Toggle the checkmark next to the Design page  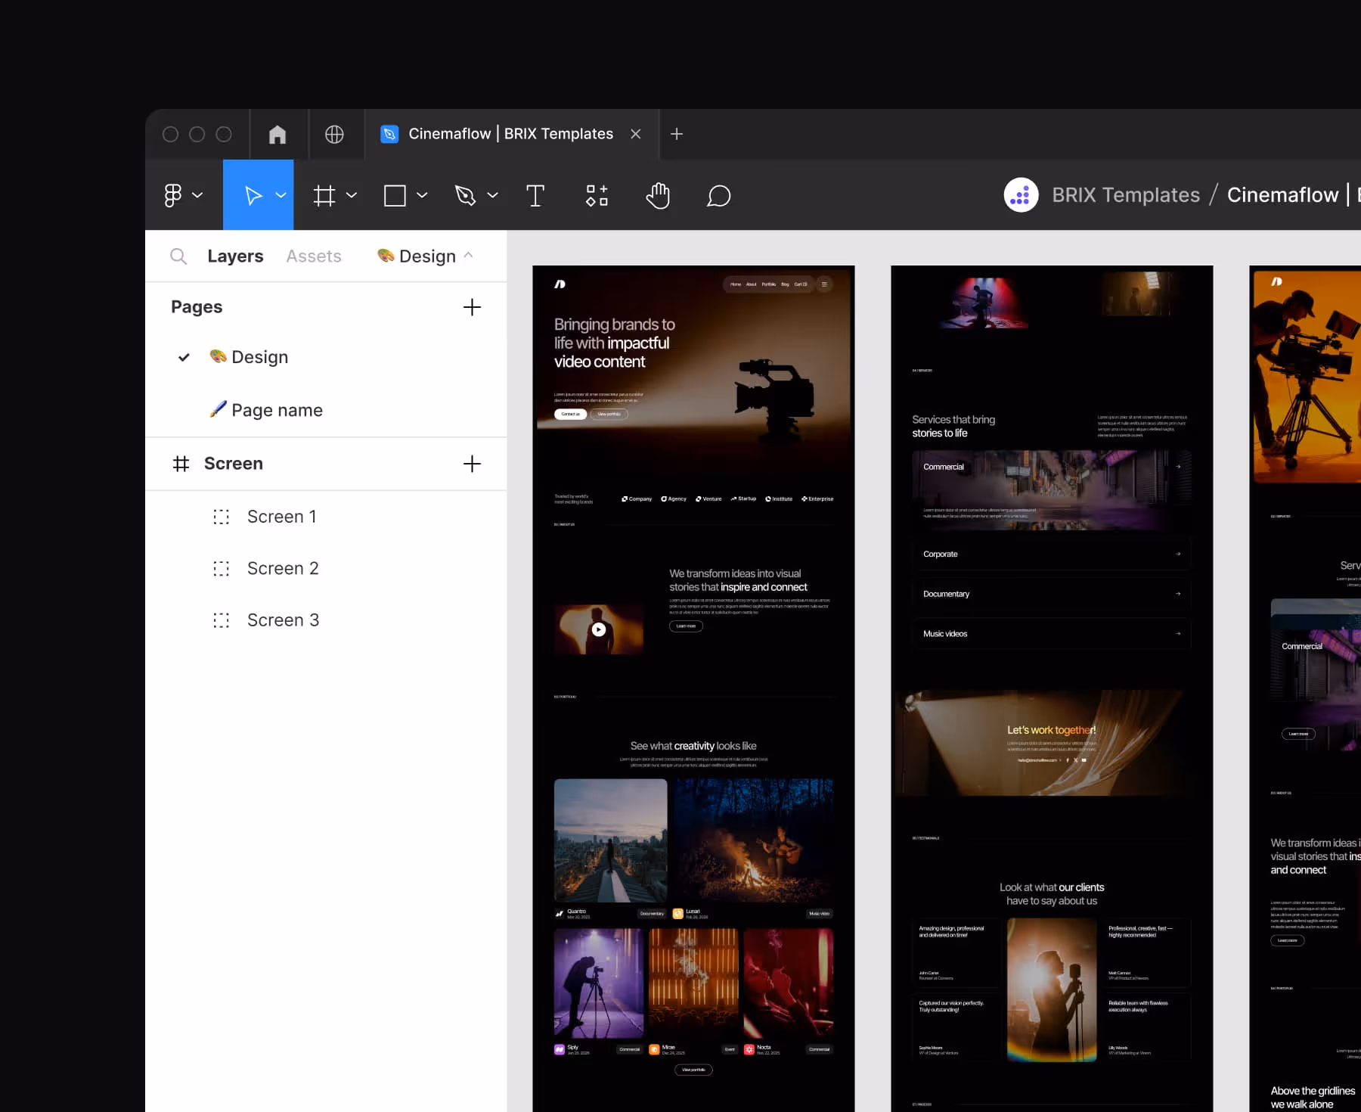pyautogui.click(x=183, y=357)
